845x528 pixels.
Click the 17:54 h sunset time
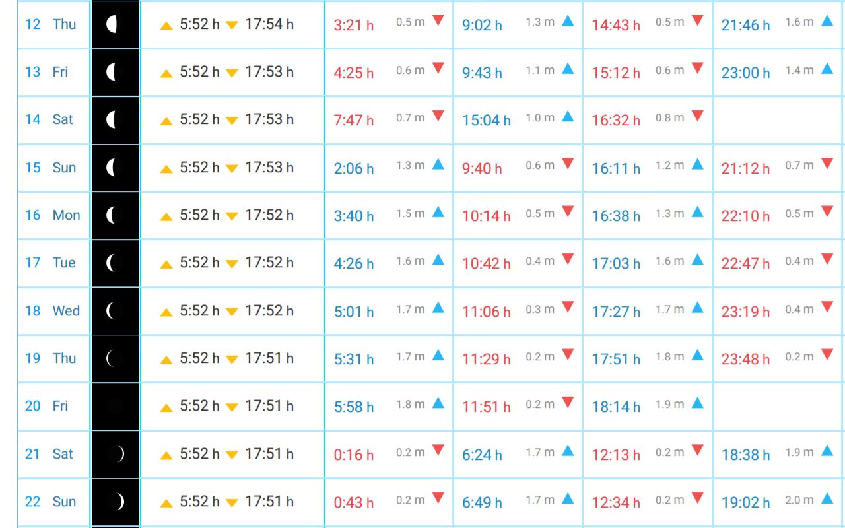(269, 24)
